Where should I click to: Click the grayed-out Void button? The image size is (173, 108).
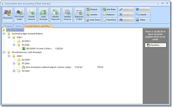click(x=126, y=15)
